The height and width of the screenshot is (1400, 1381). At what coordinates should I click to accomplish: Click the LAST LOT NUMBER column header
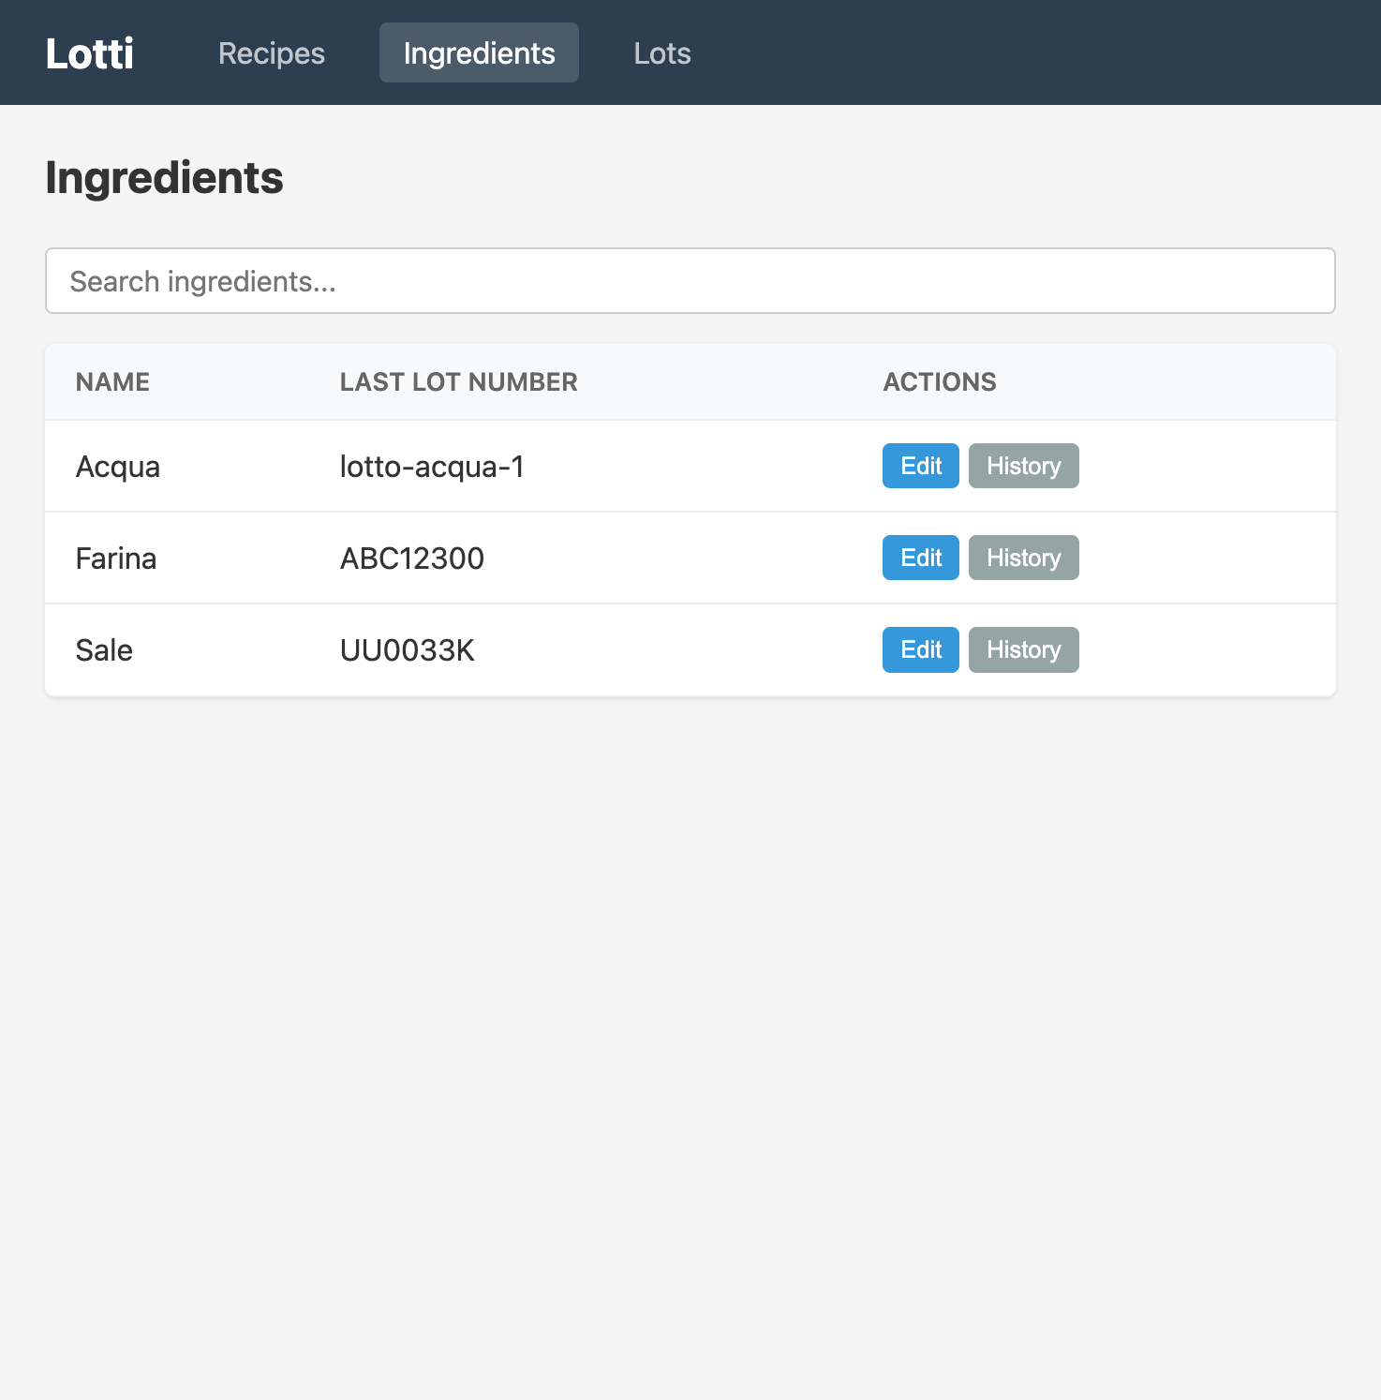[x=458, y=382]
